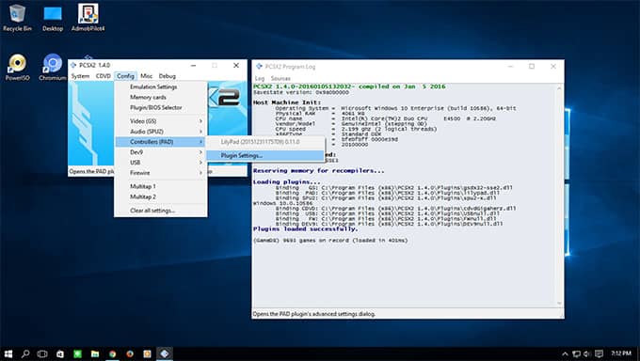Click the greyed LilyPad plugin entry
This screenshot has height=361, width=640.
265,142
